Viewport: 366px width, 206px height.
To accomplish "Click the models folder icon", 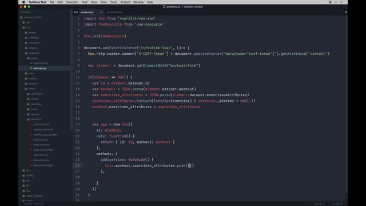I will (26, 84).
